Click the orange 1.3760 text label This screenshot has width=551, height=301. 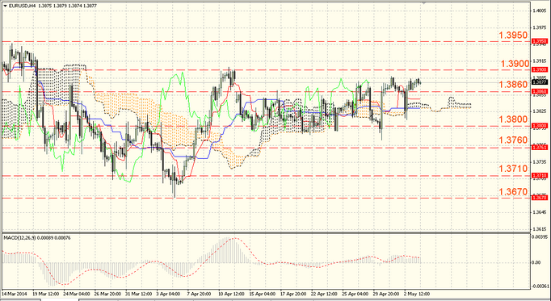[x=513, y=140]
